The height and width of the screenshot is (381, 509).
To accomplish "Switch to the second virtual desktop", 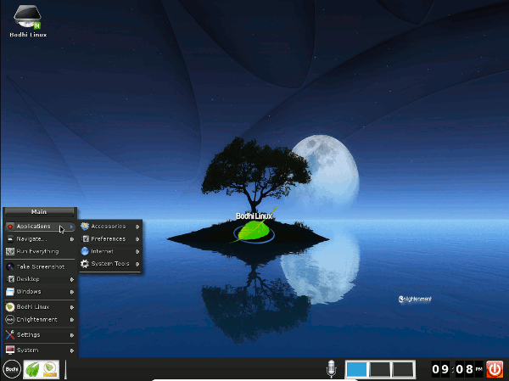I will (379, 369).
